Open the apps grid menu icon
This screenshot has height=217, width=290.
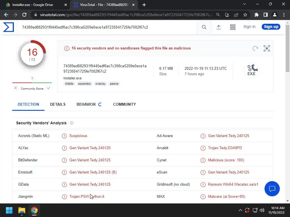[233, 27]
